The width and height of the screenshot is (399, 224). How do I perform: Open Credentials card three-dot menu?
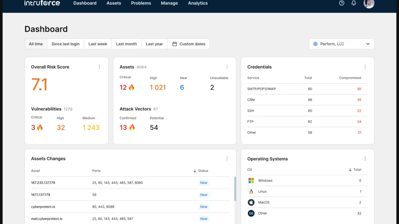pyautogui.click(x=365, y=67)
